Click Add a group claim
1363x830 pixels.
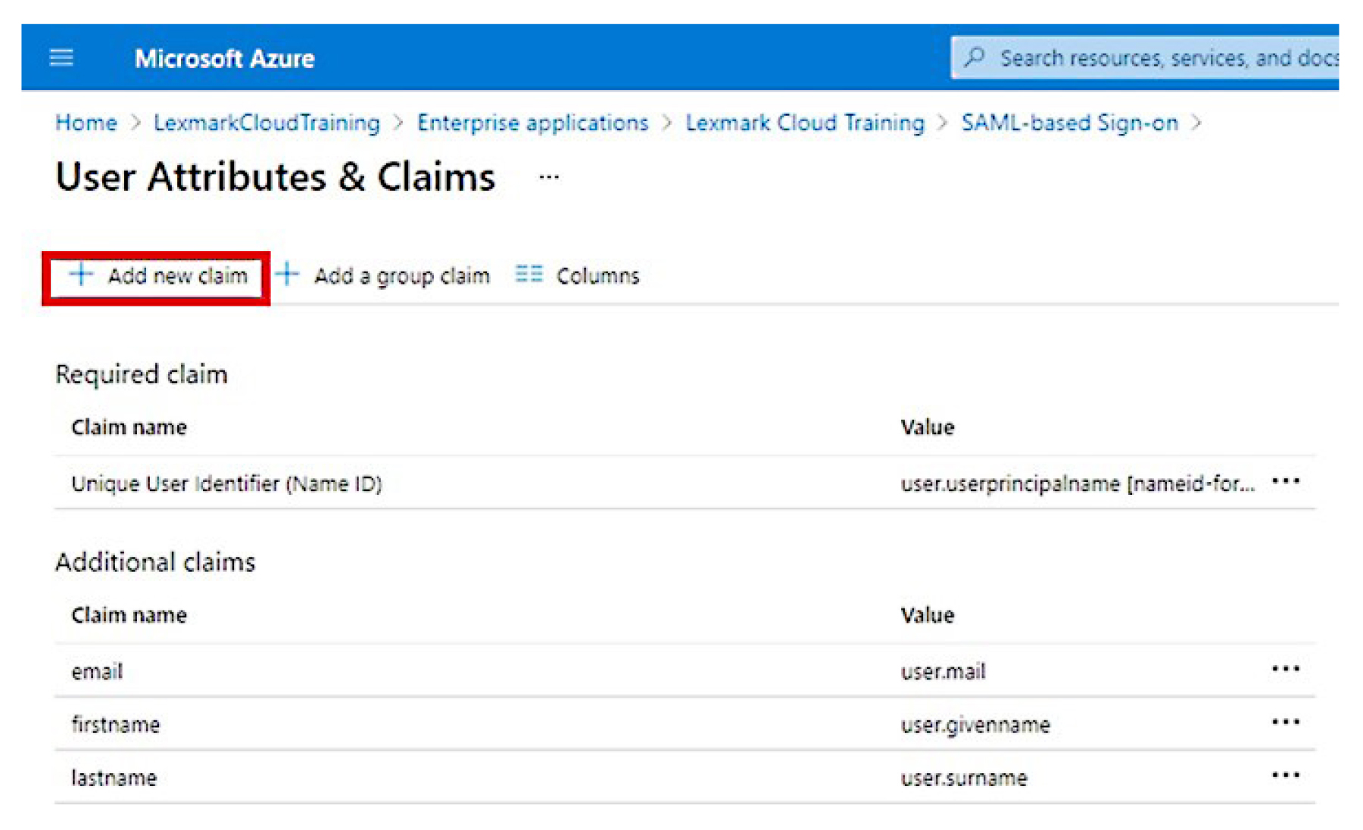click(x=401, y=275)
